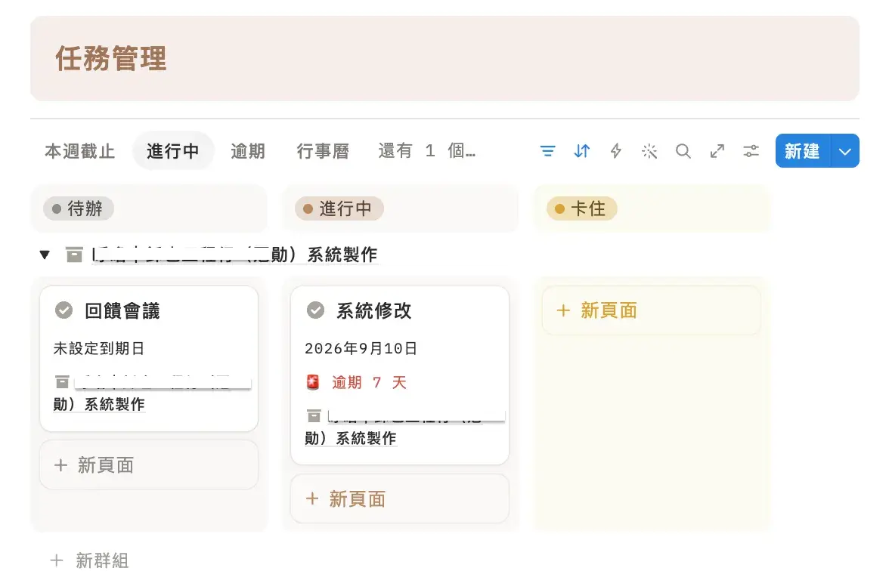Click the 2026年9月10日 due date
Image resolution: width=889 pixels, height=574 pixels.
pos(361,348)
